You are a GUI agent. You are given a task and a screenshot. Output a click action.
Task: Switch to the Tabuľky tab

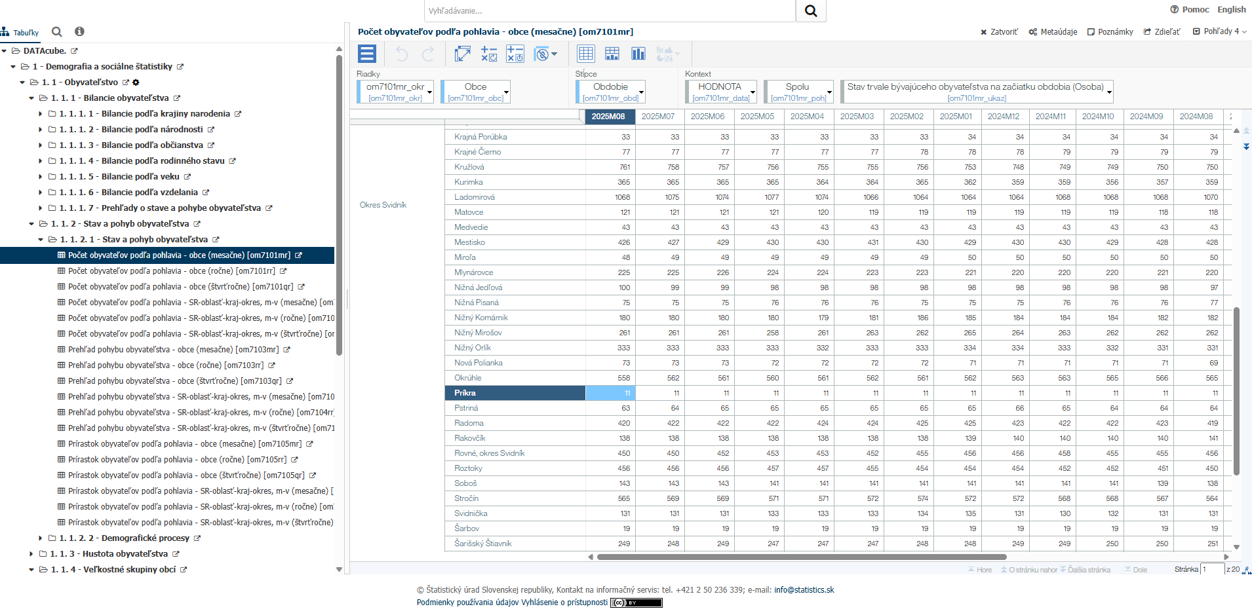pyautogui.click(x=20, y=32)
